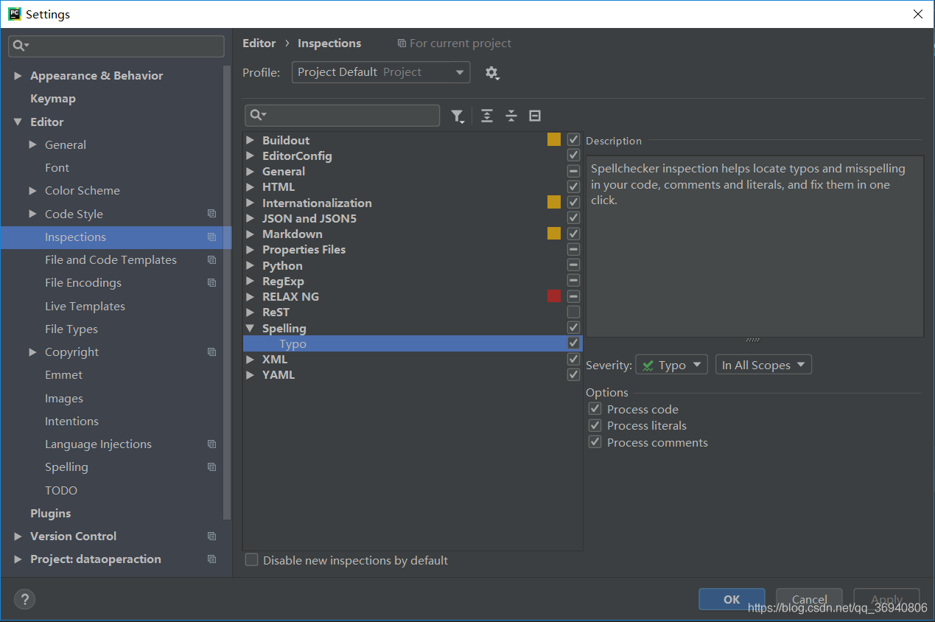
Task: Close the Settings dialog window
Action: [917, 14]
